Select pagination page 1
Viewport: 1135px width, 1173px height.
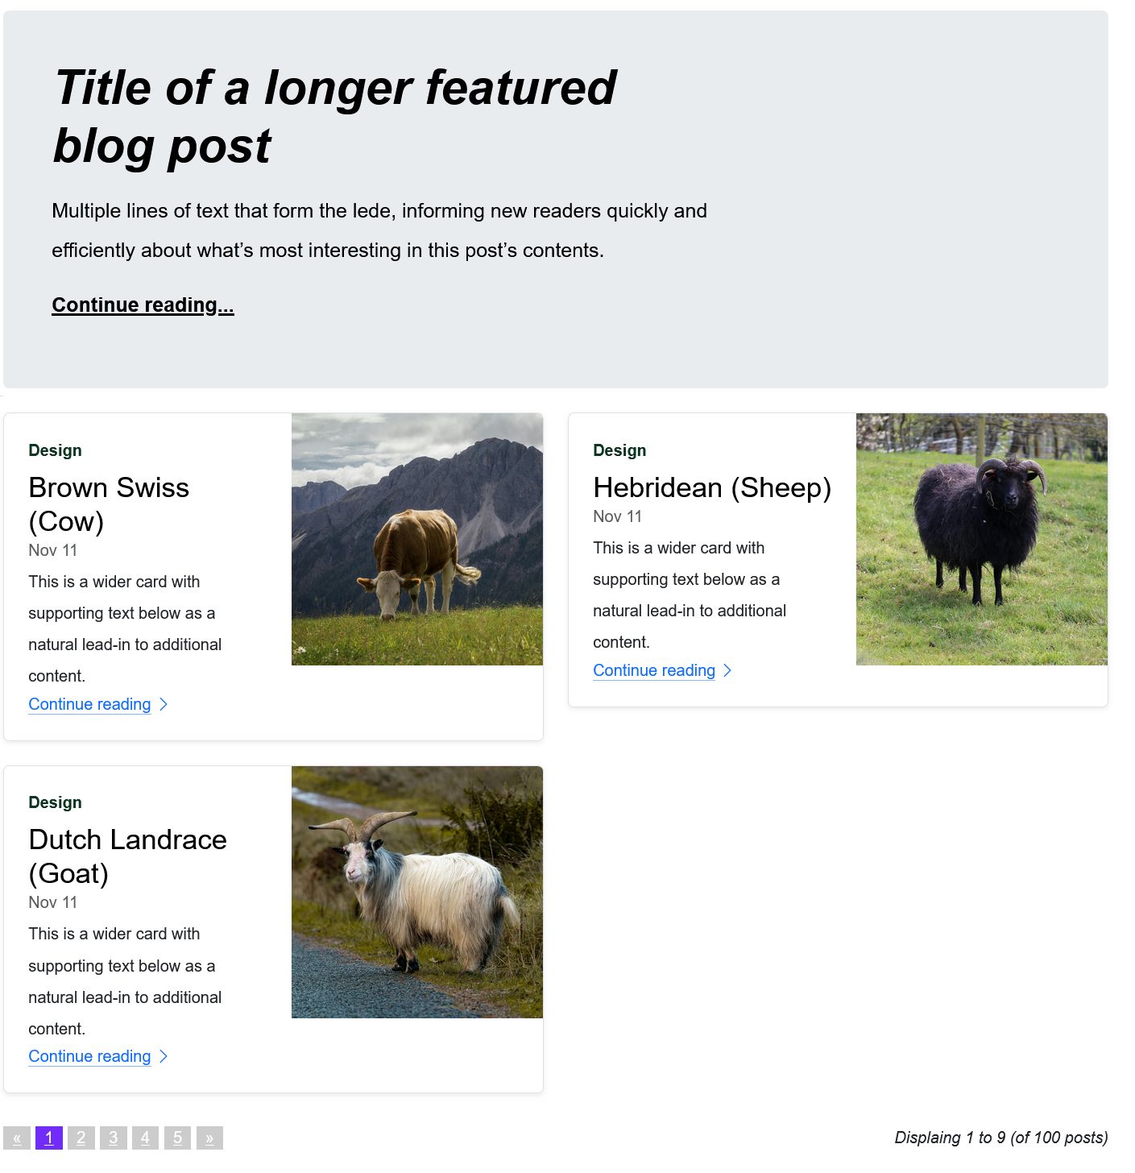tap(49, 1138)
